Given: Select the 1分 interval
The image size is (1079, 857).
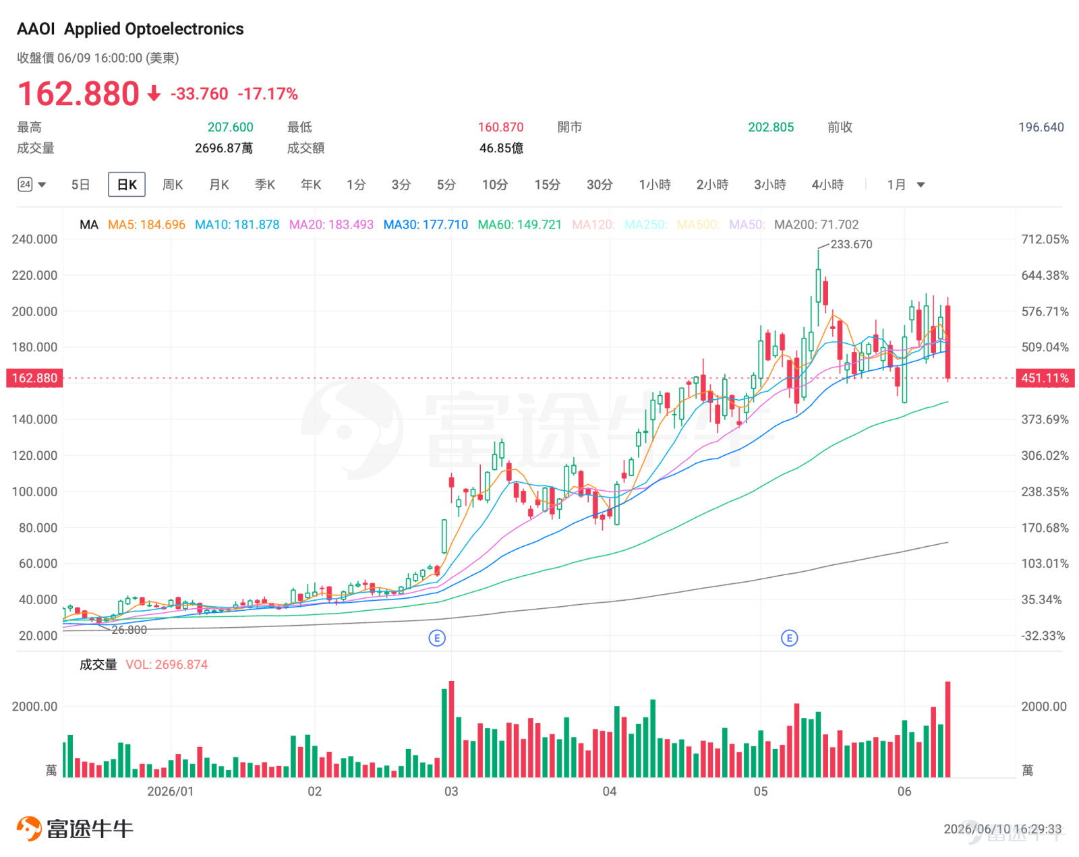Looking at the screenshot, I should 356,185.
